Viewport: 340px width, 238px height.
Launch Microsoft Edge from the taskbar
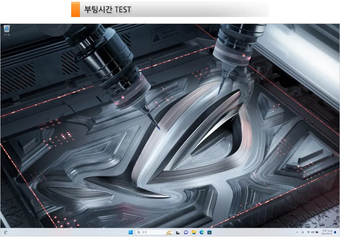tap(202, 232)
